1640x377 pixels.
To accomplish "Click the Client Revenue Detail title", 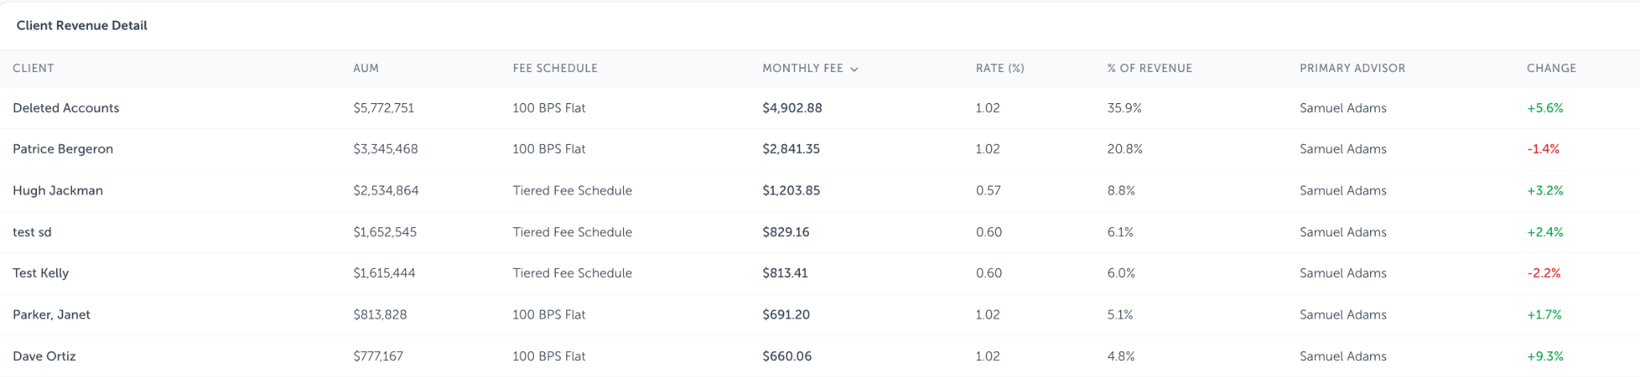I will click(x=82, y=26).
